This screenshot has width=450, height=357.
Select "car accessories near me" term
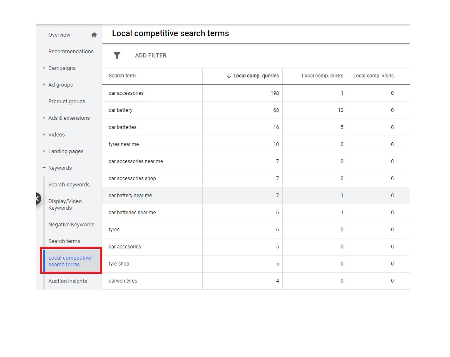click(136, 161)
